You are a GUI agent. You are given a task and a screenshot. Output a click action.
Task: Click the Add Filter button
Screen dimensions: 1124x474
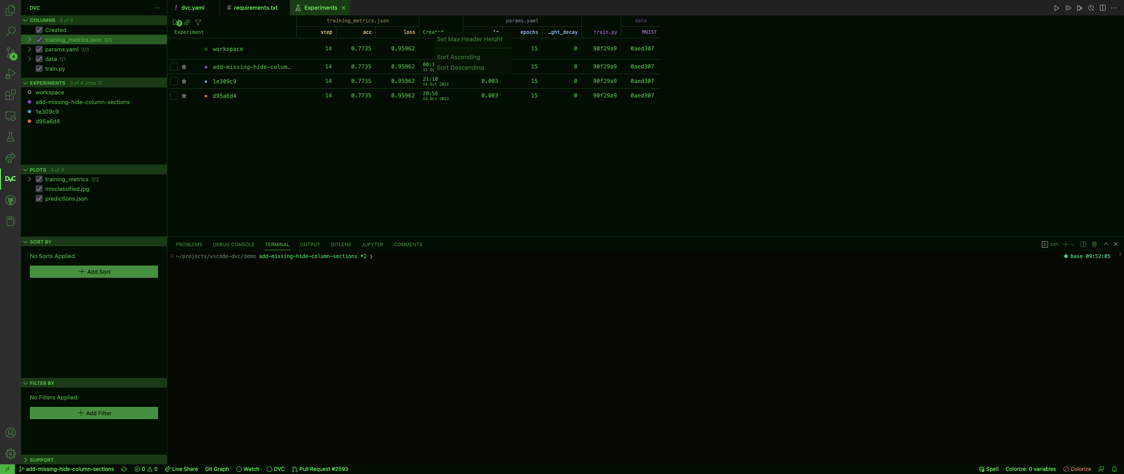point(94,413)
